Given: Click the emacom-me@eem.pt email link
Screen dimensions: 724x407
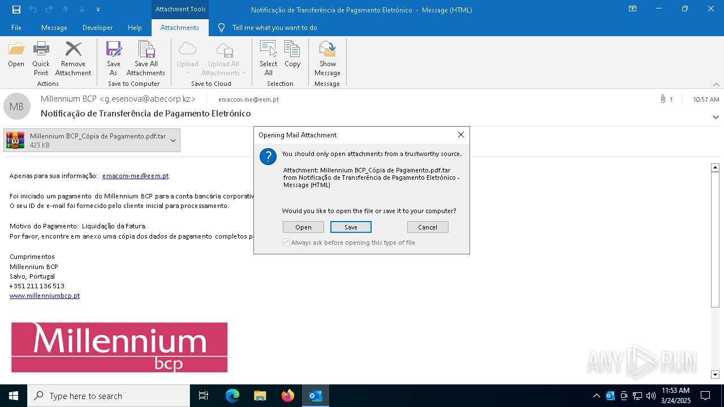Looking at the screenshot, I should (135, 176).
